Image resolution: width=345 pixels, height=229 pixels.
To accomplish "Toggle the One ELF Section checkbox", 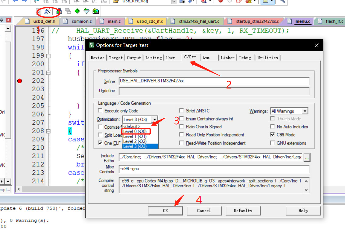I will pyautogui.click(x=100, y=143).
